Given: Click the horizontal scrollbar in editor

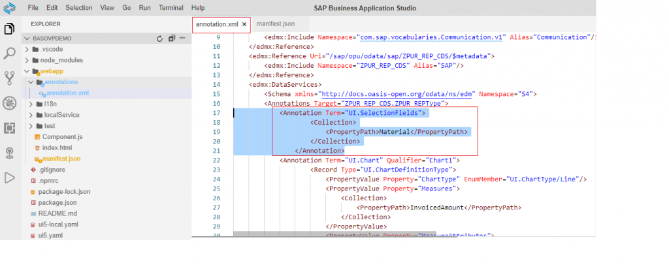Looking at the screenshot, I should point(335,233).
